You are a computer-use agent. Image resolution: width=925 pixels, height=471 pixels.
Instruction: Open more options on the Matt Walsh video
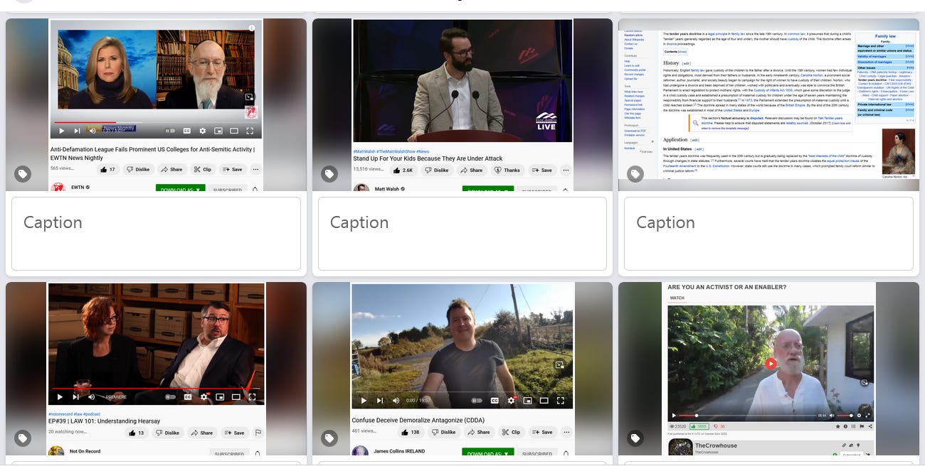pyautogui.click(x=565, y=170)
